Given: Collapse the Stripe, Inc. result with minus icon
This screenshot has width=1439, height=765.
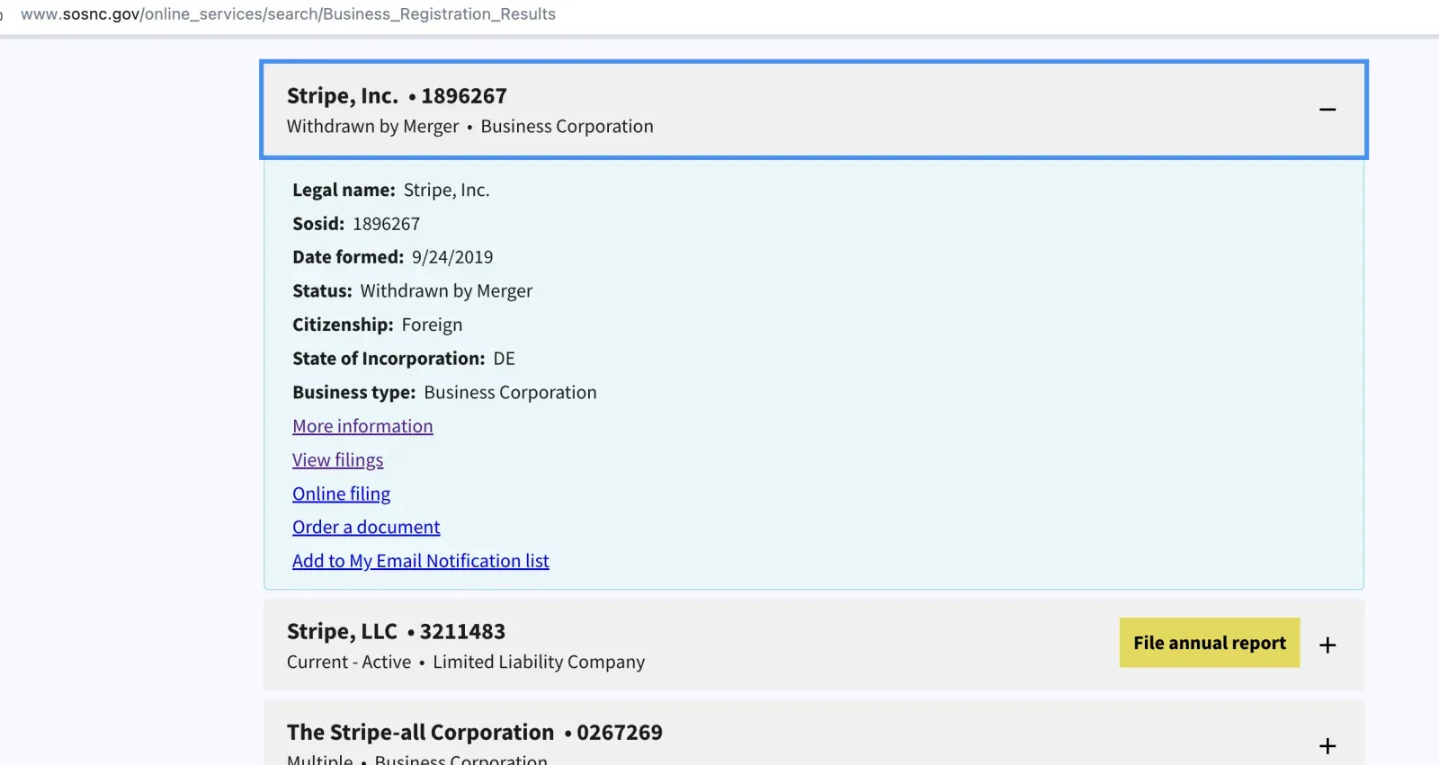Looking at the screenshot, I should click(x=1327, y=110).
